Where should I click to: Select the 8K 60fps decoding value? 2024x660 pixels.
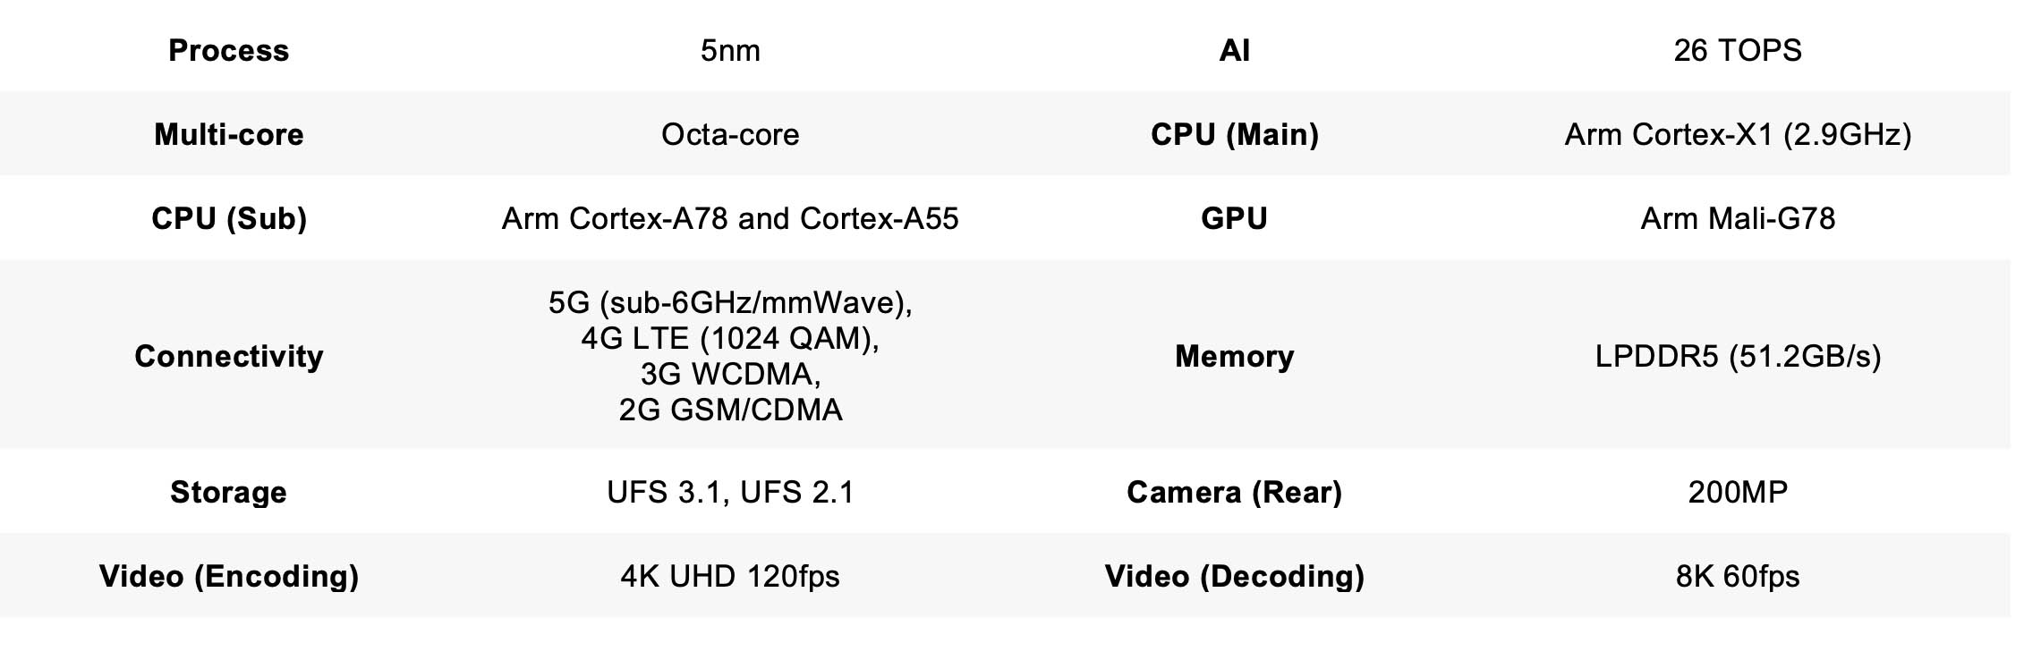1737,576
